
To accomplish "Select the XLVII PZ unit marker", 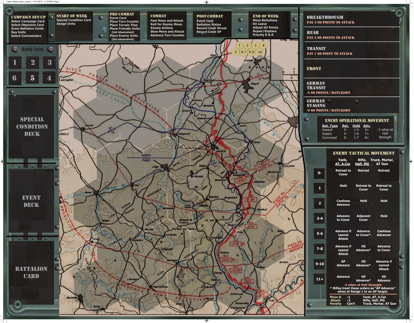I will click(228, 260).
